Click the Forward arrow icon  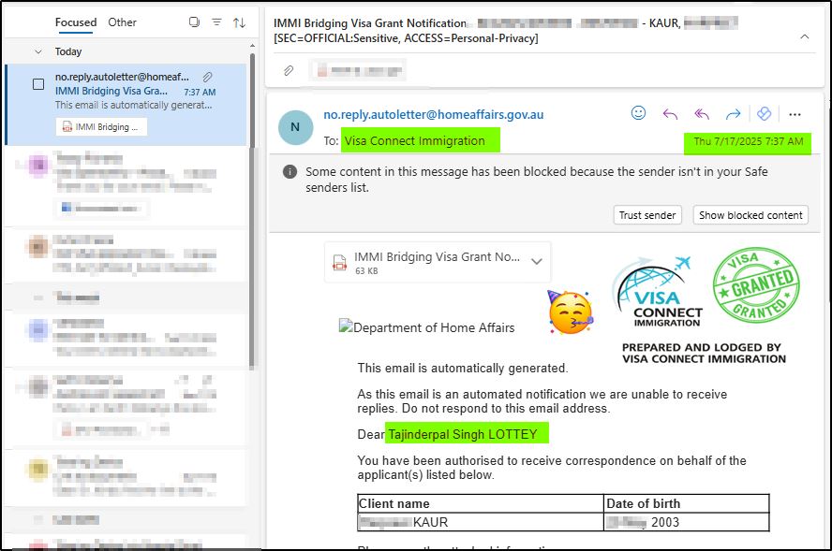coord(733,114)
